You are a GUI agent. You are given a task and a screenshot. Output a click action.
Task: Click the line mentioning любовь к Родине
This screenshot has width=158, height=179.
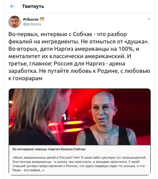(x=79, y=71)
